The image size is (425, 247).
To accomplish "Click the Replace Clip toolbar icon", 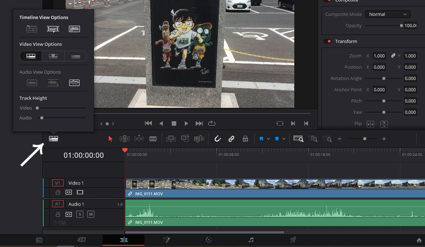I will 199,139.
